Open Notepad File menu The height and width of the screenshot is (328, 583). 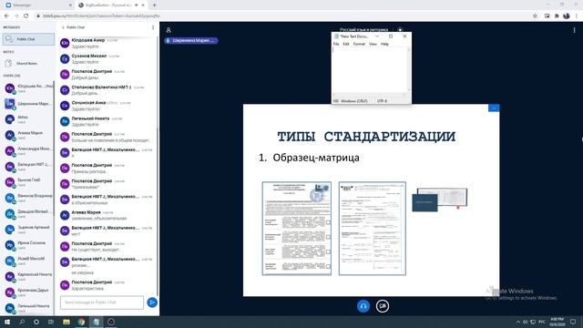336,44
